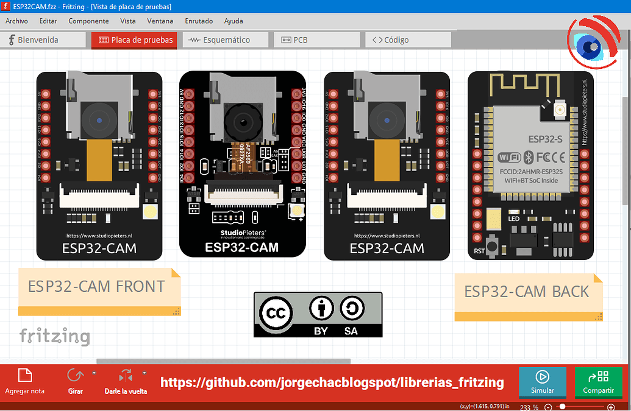The image size is (631, 411).
Task: Open the Editar menu
Action: pos(48,21)
